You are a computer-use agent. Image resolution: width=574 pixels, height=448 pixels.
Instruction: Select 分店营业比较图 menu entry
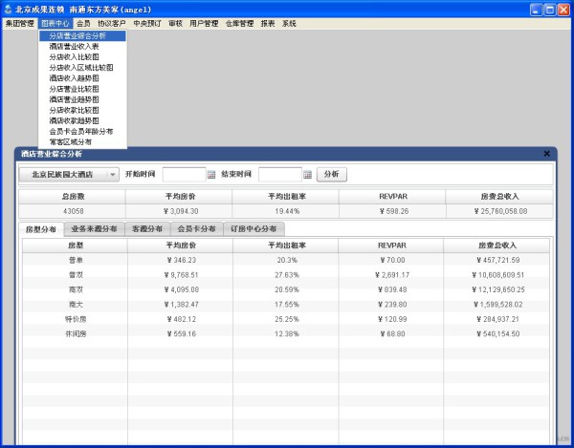pos(82,89)
